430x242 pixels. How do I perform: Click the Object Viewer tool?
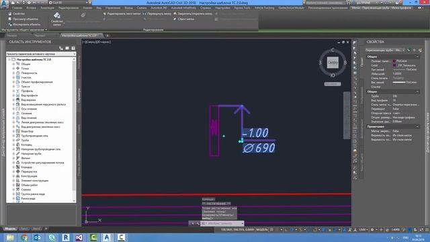23,19
